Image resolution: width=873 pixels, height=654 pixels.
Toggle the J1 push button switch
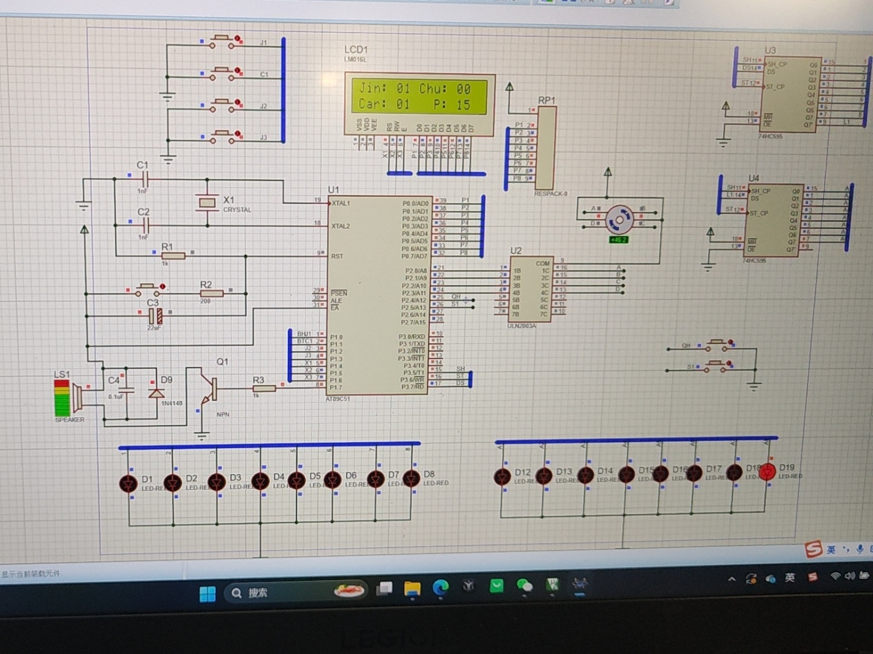(x=223, y=42)
